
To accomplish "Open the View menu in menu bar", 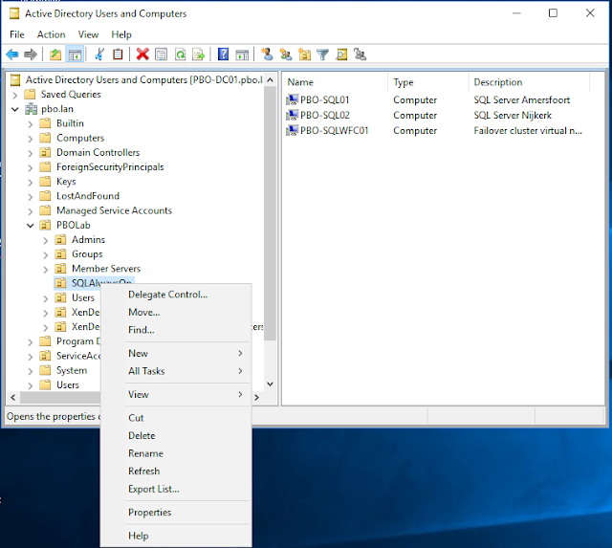I will point(88,34).
